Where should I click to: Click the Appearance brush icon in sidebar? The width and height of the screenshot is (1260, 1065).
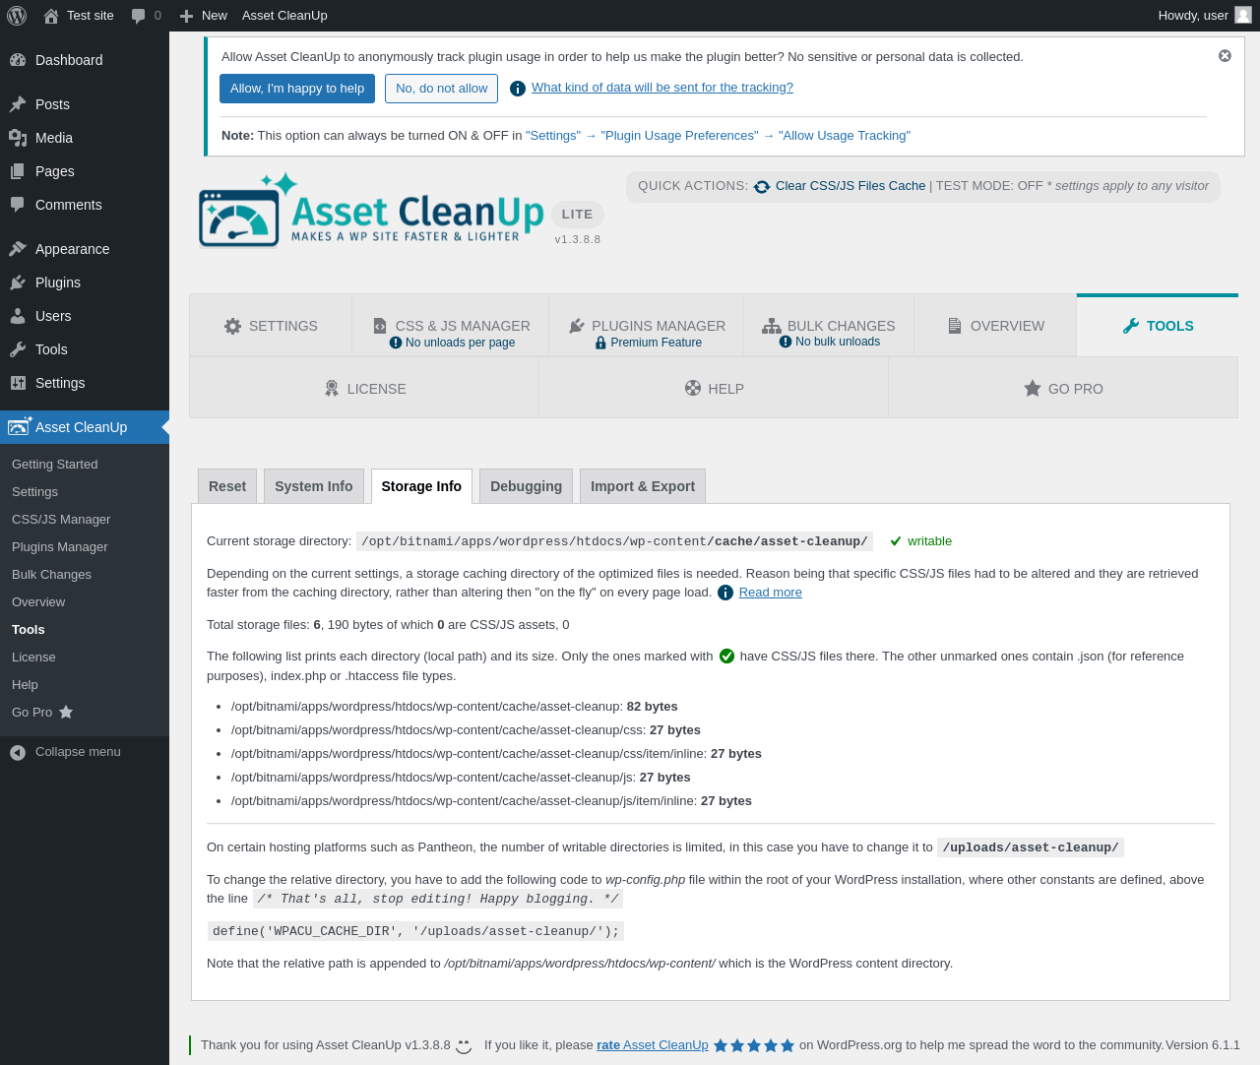pos(18,249)
